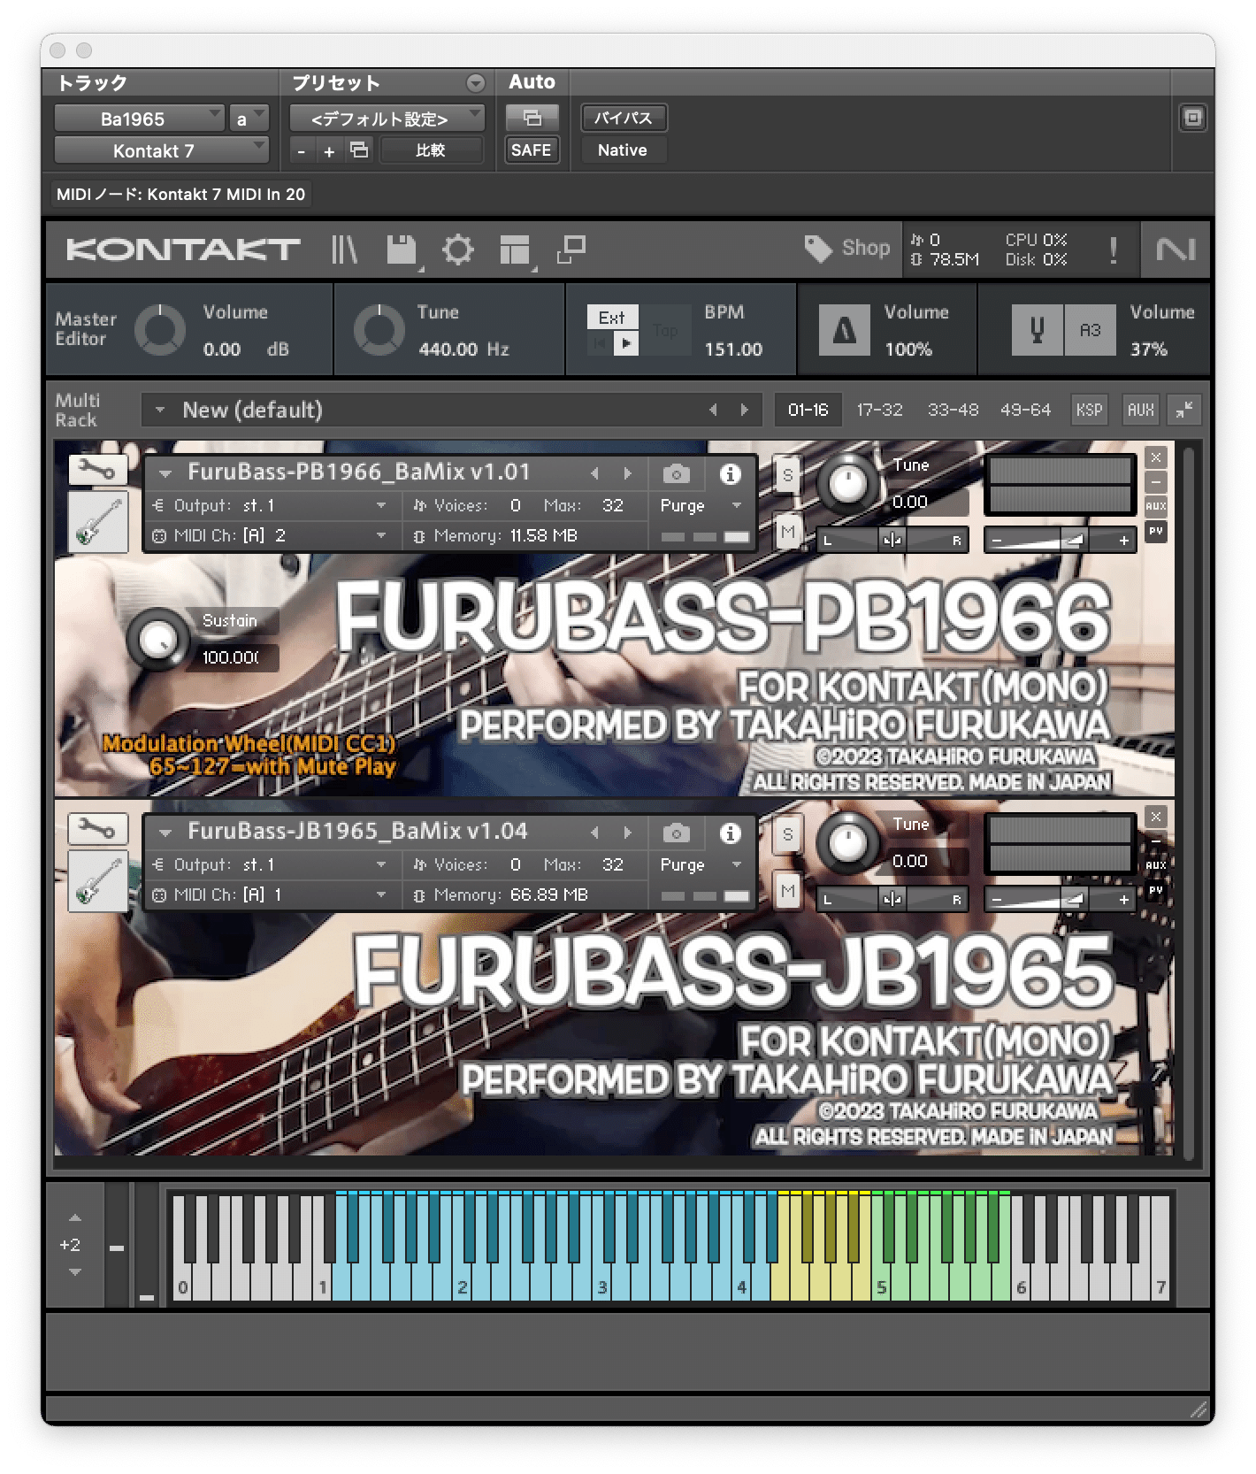
Task: Click the metronome icon
Action: point(844,331)
